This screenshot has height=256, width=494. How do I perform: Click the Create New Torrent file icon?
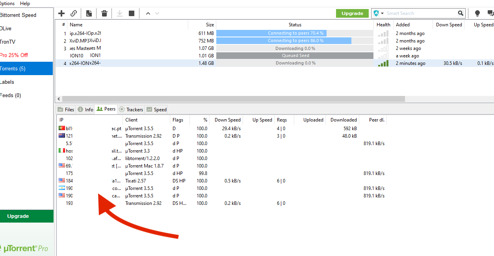pyautogui.click(x=89, y=13)
